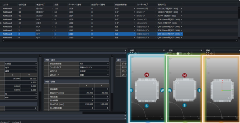Image resolution: width=240 pixels, height=123 pixels.
Task: Click the red N marker in 認識 view
Action: click(184, 75)
